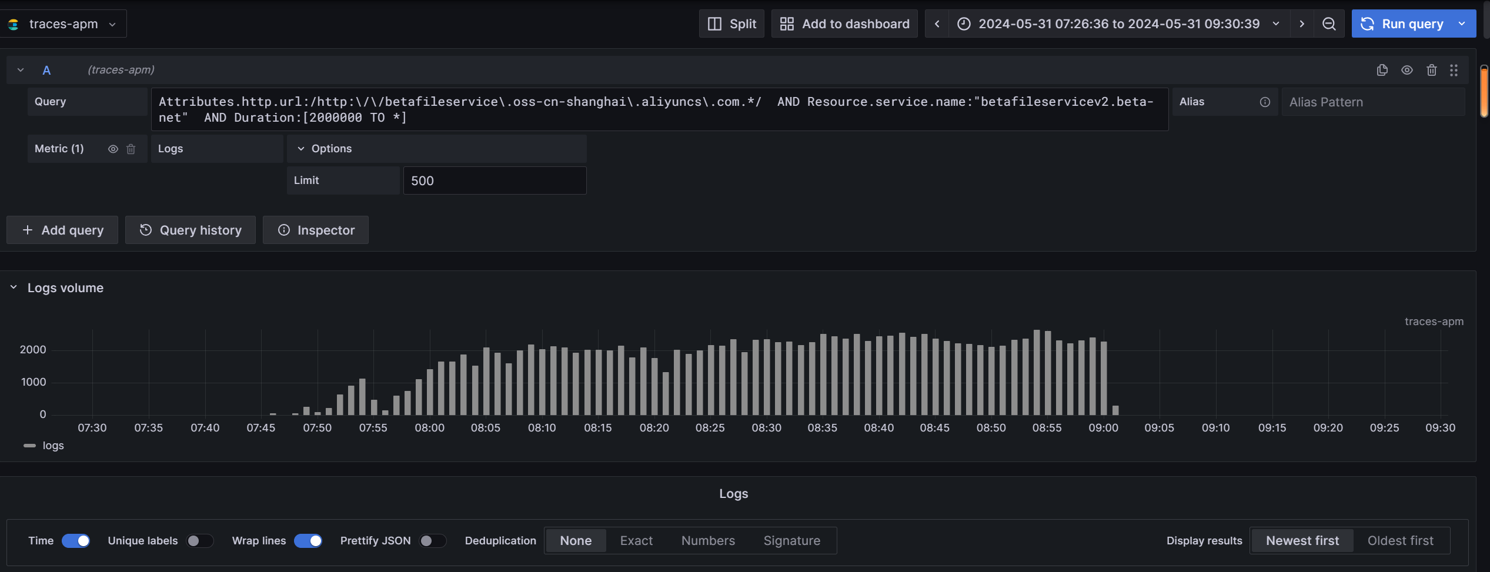Click the Alias info icon
This screenshot has height=572, width=1490.
[1265, 102]
